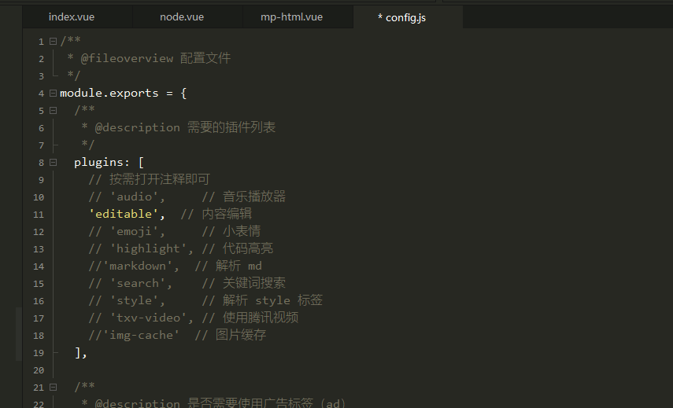The image size is (673, 408).
Task: Click the 'module.exports' text
Action: (109, 93)
